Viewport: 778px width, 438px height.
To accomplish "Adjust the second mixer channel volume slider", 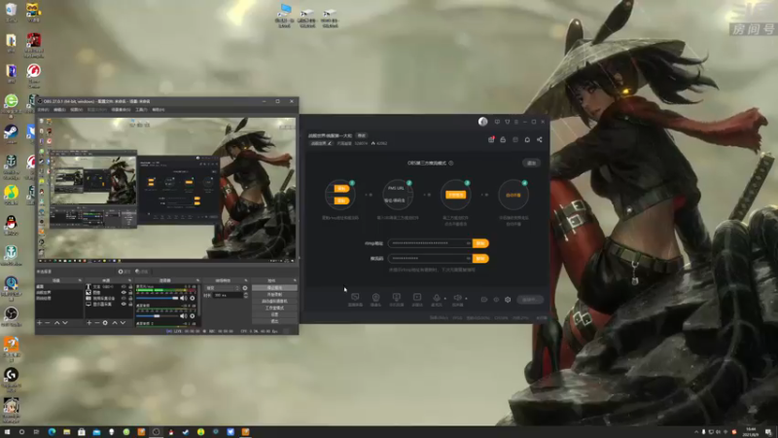I will 158,315.
